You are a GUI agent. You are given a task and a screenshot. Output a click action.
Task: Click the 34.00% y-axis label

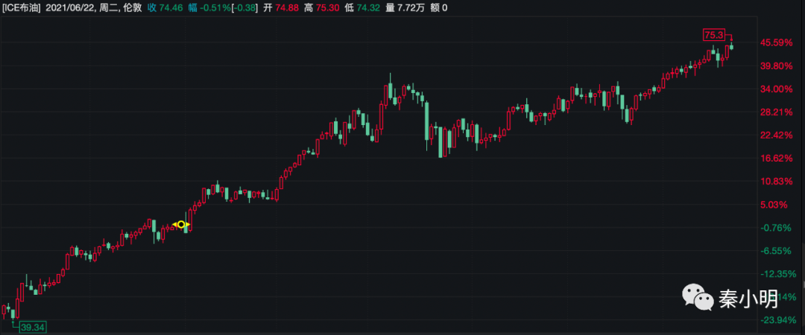click(x=777, y=89)
